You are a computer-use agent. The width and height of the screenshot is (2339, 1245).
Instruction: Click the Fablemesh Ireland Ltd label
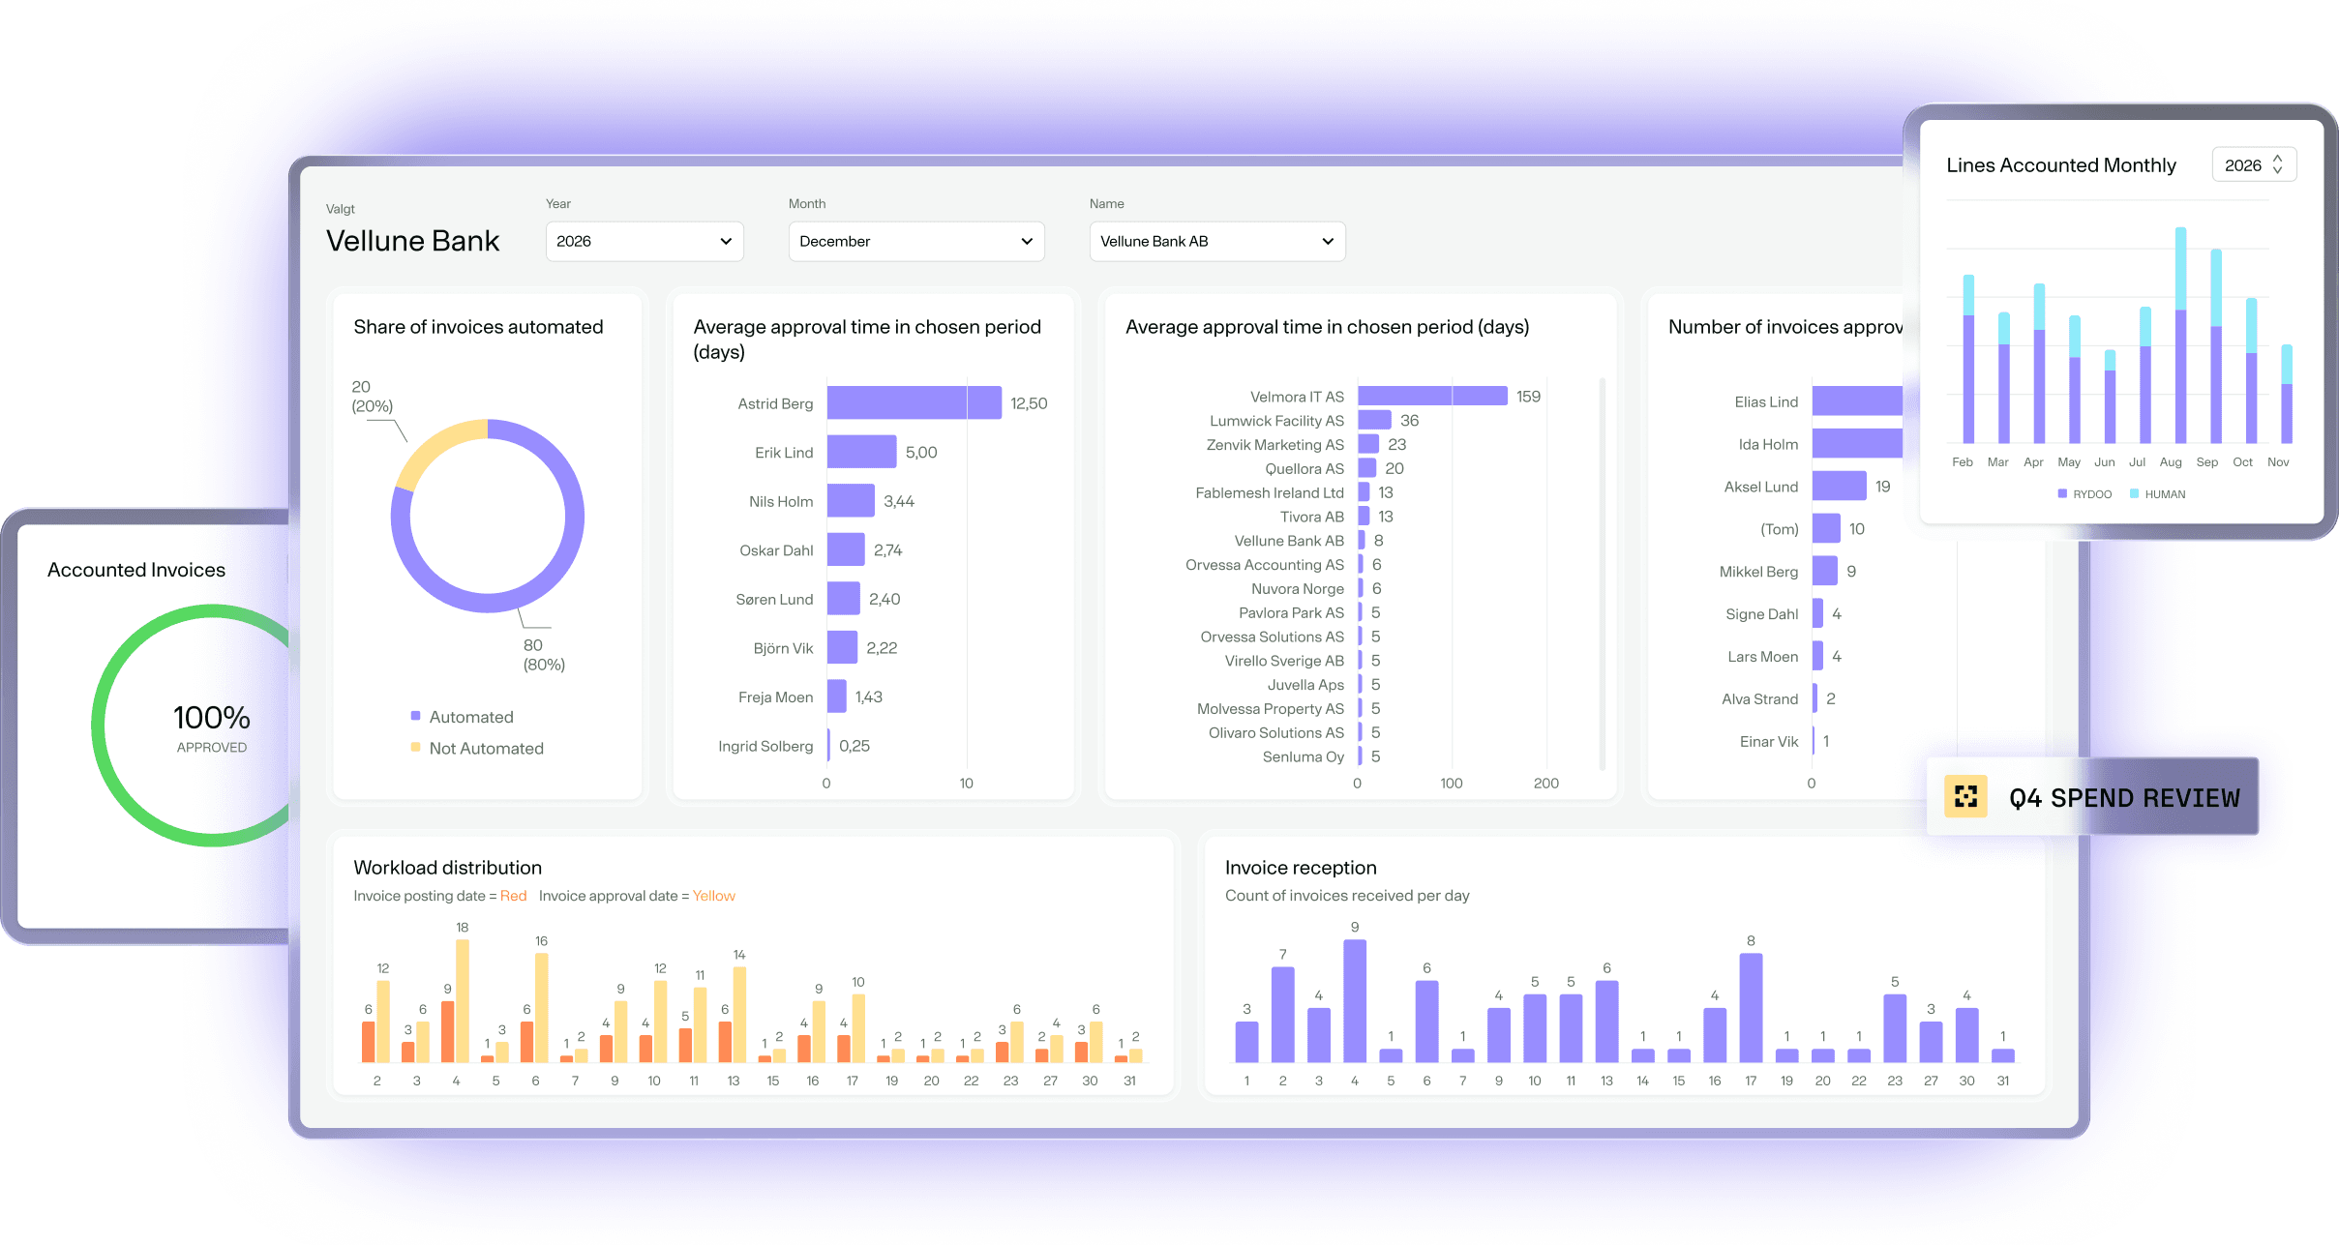pos(1270,492)
